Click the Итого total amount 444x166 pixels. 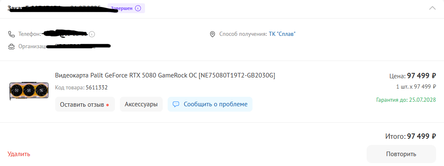(x=421, y=136)
